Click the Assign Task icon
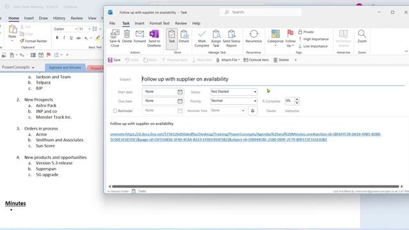409x230 pixels. pos(216,38)
